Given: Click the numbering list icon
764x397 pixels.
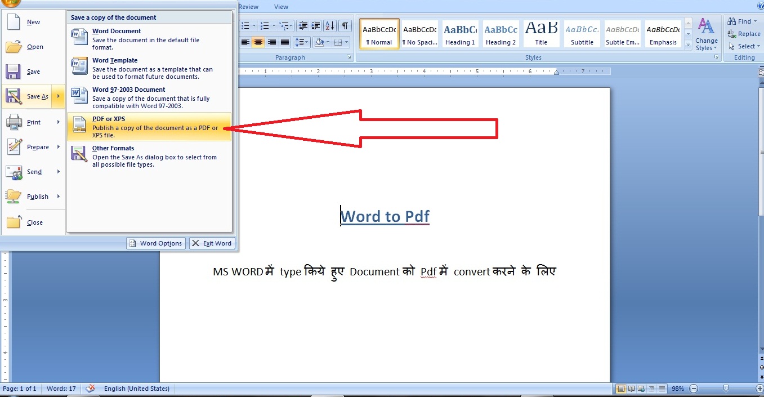Looking at the screenshot, I should (265, 25).
